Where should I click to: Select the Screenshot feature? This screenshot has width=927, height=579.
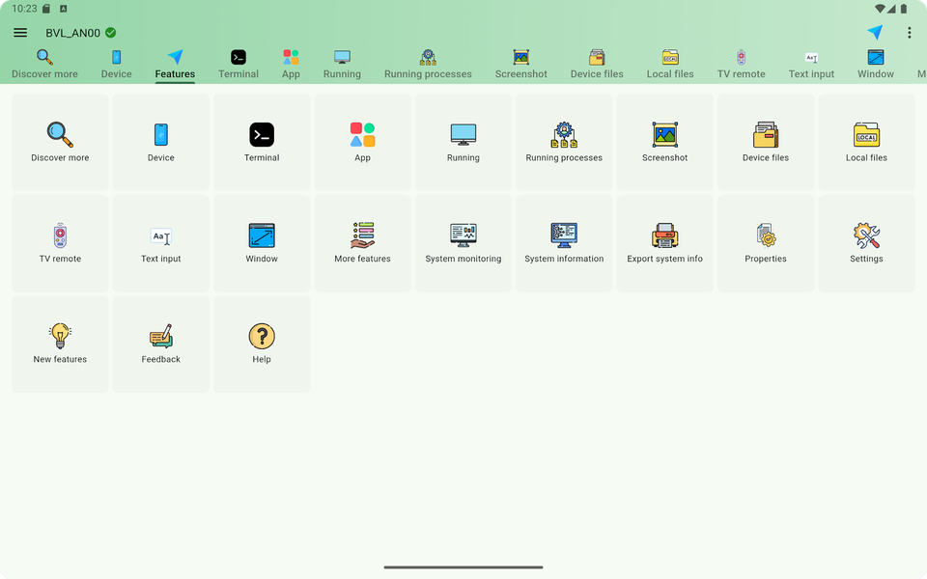click(664, 142)
